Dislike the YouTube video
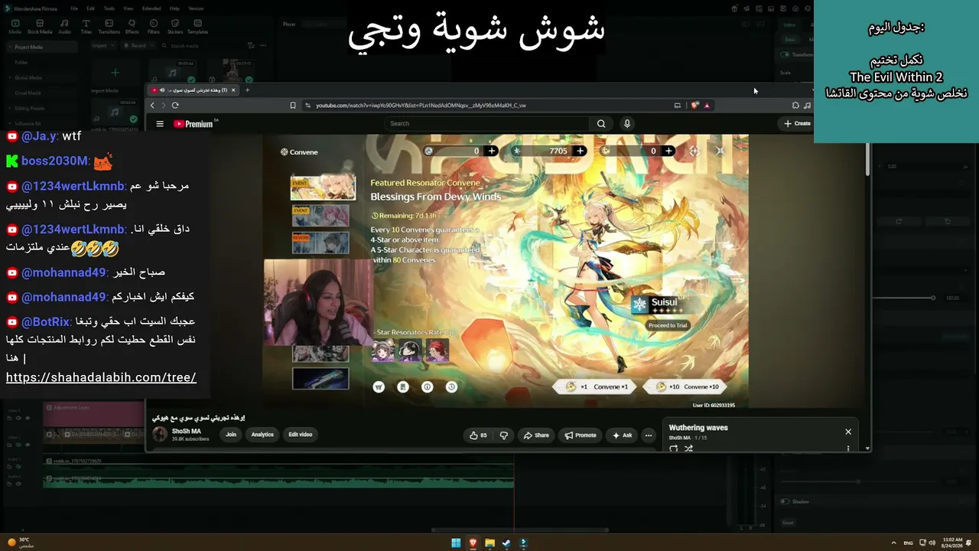The width and height of the screenshot is (979, 551). click(x=503, y=435)
